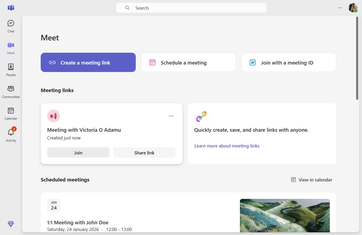This screenshot has width=362, height=235.
Task: View scheduled meetings in calendar
Action: pos(312,180)
